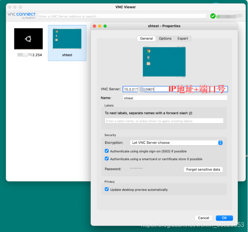Toggle single sign-on (SSO) authentication checkbox
The width and height of the screenshot is (248, 232).
107,151
